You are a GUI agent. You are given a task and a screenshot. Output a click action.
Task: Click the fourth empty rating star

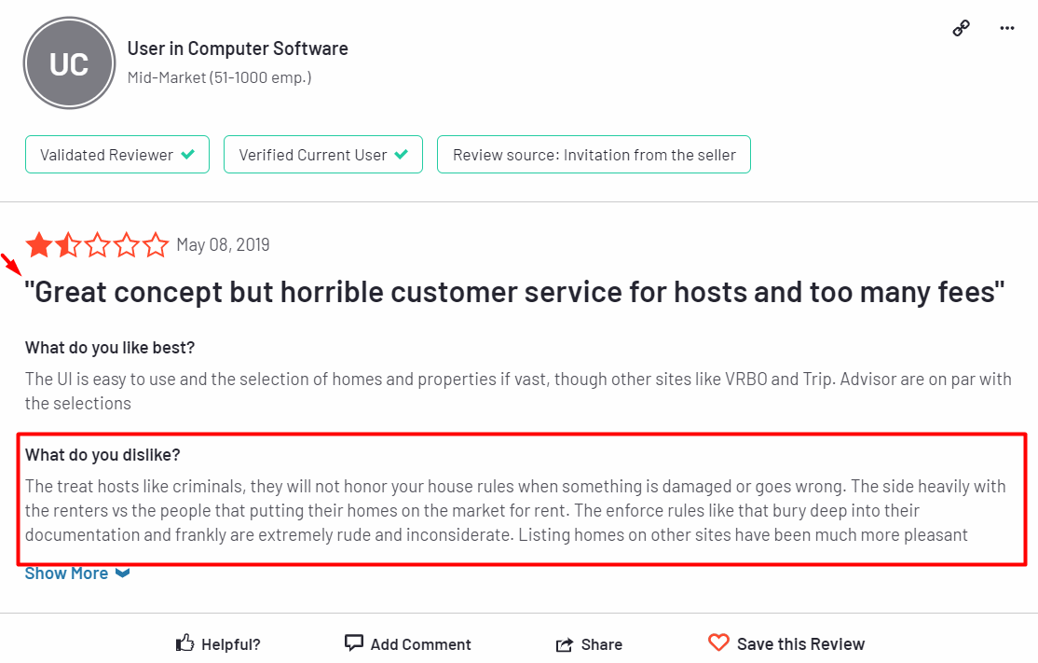(127, 245)
